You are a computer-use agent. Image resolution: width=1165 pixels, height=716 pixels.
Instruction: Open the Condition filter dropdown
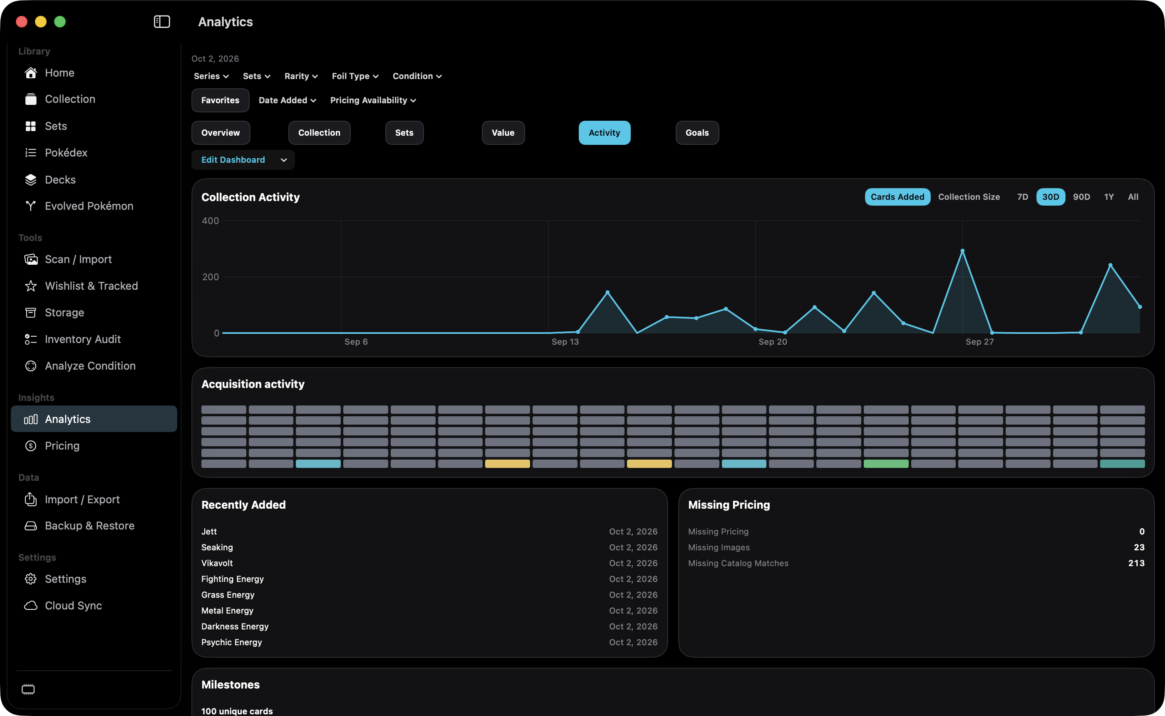click(x=417, y=76)
